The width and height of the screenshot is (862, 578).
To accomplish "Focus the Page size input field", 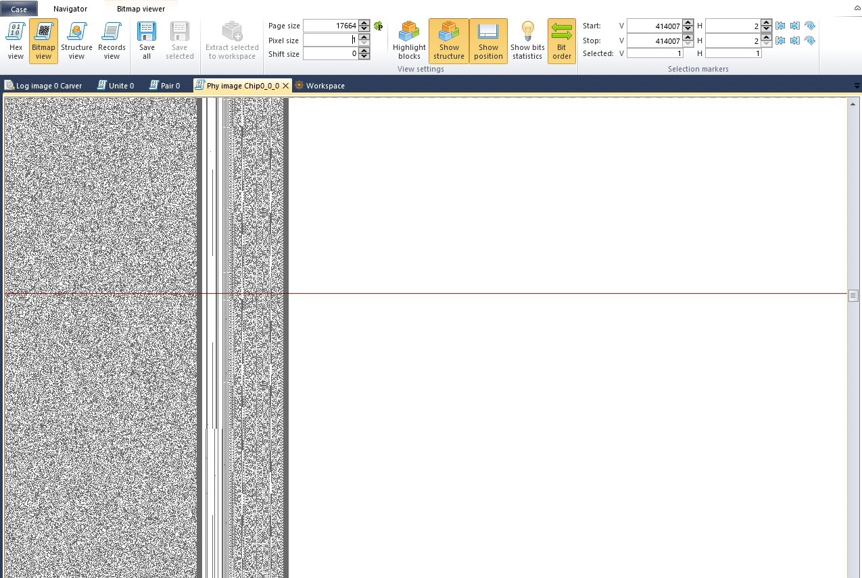I will coord(331,26).
